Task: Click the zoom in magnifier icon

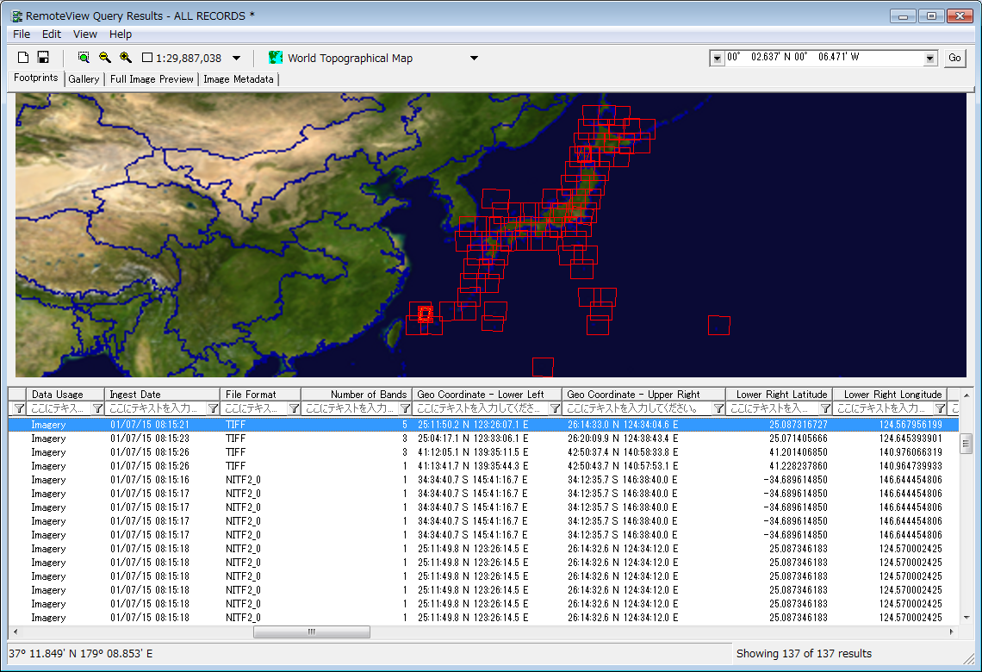Action: click(126, 58)
